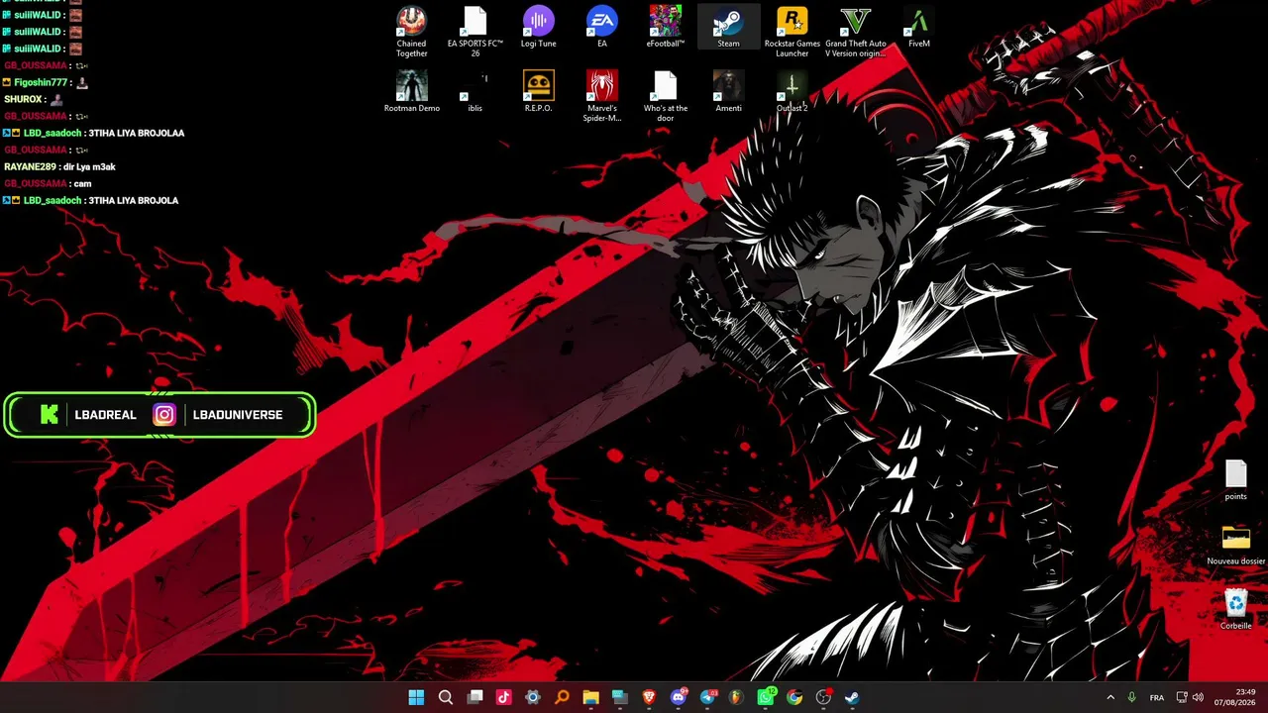Select the EA app desktop icon
The image size is (1268, 713).
coord(602,28)
